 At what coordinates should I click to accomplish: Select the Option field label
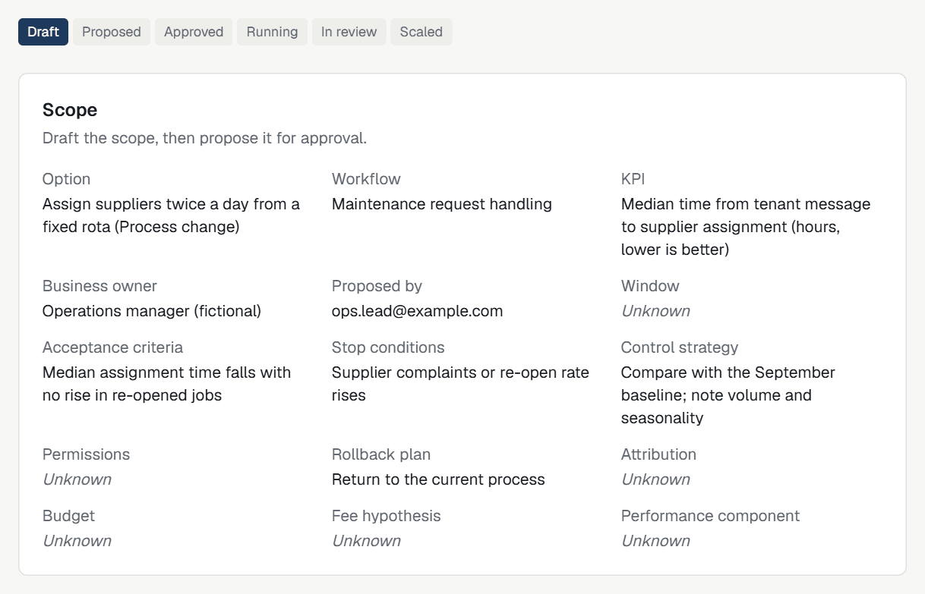[66, 179]
